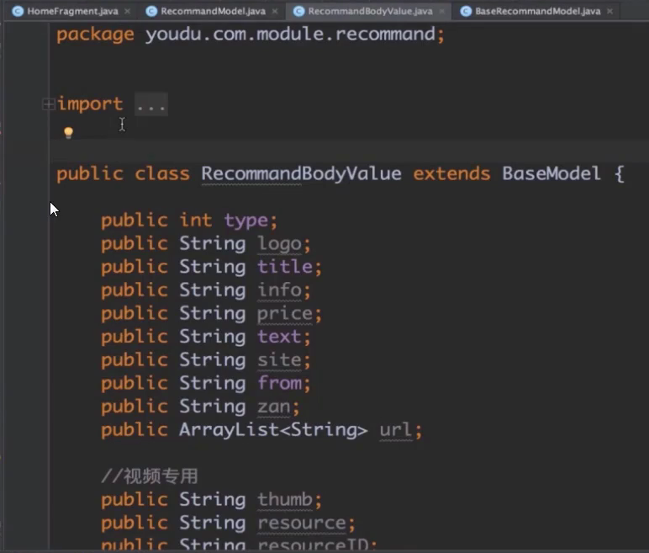Click the RecommandBodyValue class name
The image size is (649, 553).
pos(301,174)
